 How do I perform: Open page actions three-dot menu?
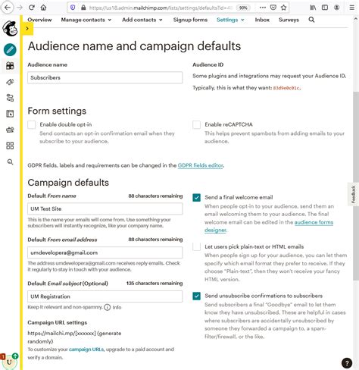[x=263, y=8]
